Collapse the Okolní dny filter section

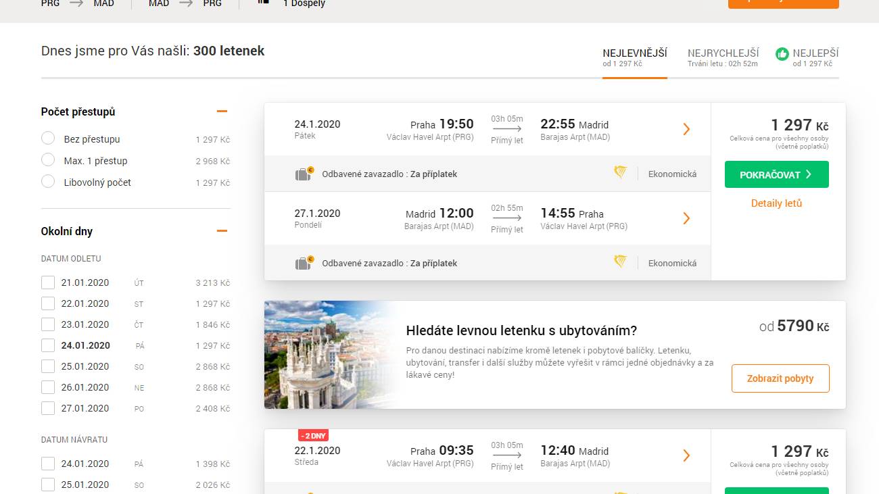pyautogui.click(x=222, y=231)
